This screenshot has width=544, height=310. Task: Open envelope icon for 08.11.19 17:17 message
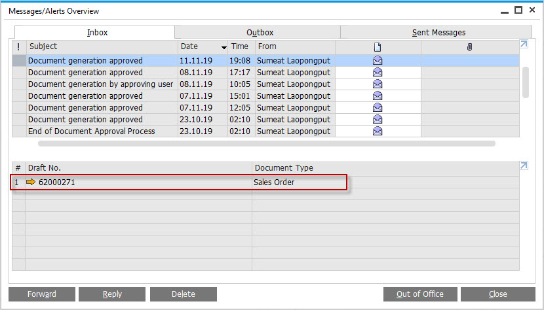click(x=378, y=73)
